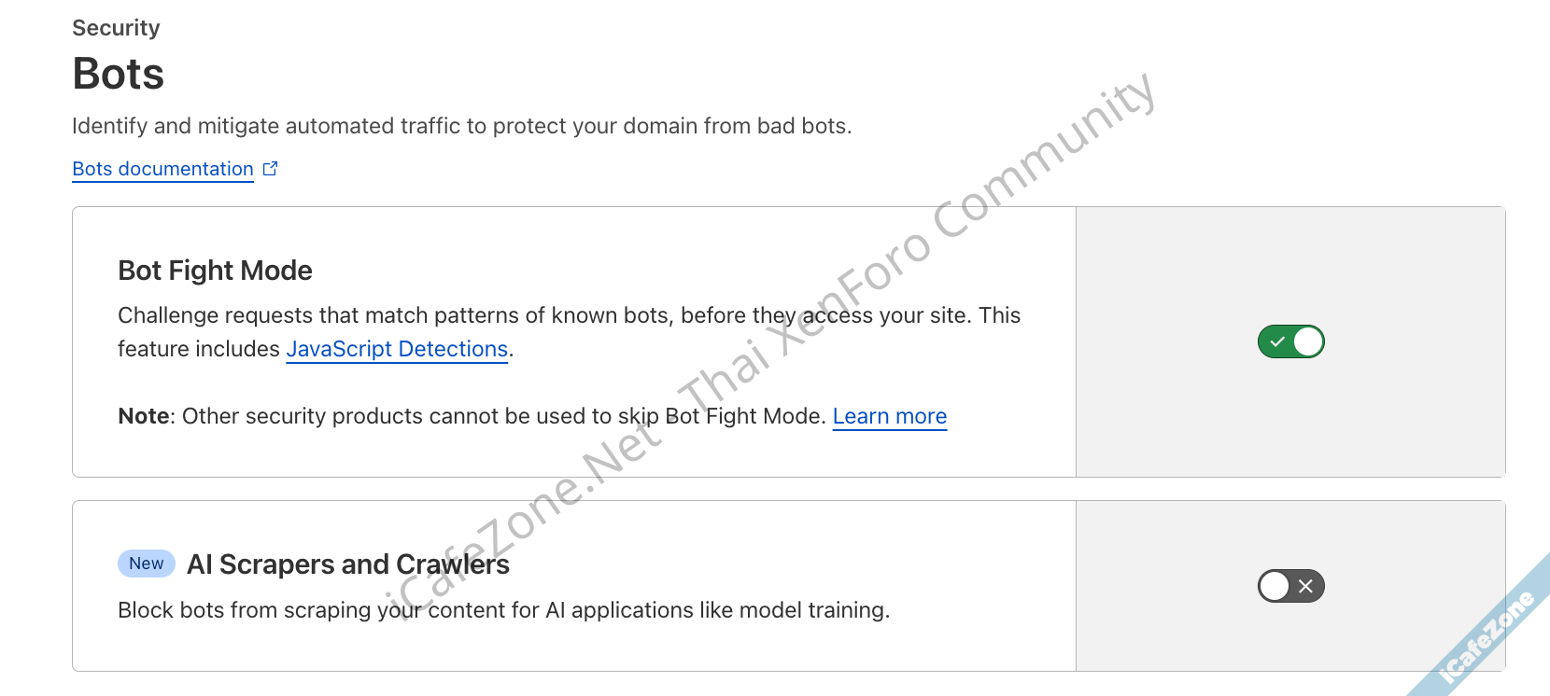The width and height of the screenshot is (1550, 696).
Task: Click the New badge beside AI Scrapers
Action: [x=147, y=564]
